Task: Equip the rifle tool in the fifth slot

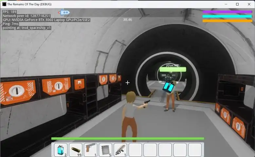Action: point(120,150)
